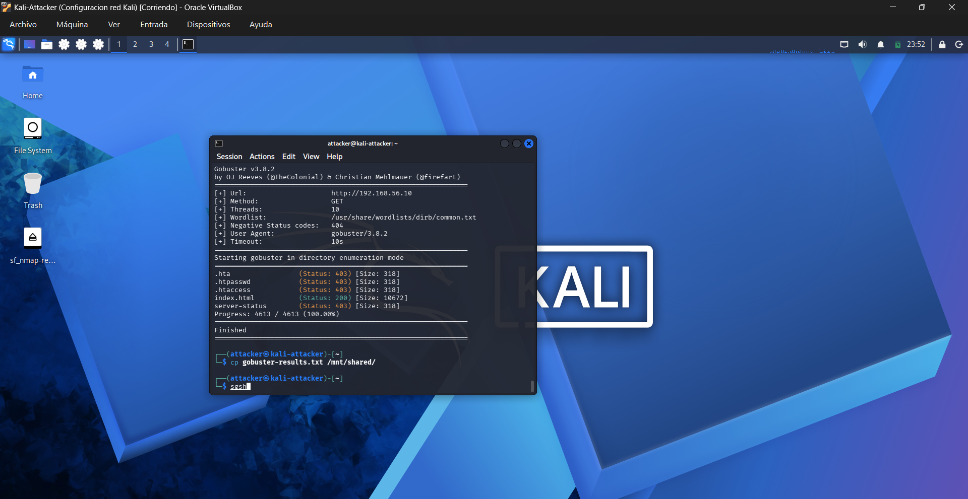Click the terminal title 'attacker@kali-attacker: ~'
This screenshot has width=968, height=499.
pyautogui.click(x=362, y=144)
